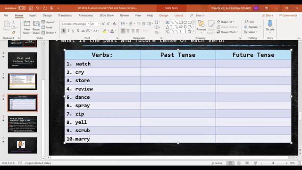Toggle Bold formatting
302x170 pixels.
64,31
